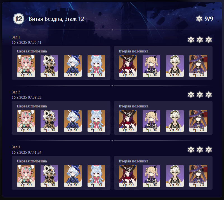The image size is (224, 200).
Task: Click the middle star of Зал 3 rating
Action: [200, 150]
